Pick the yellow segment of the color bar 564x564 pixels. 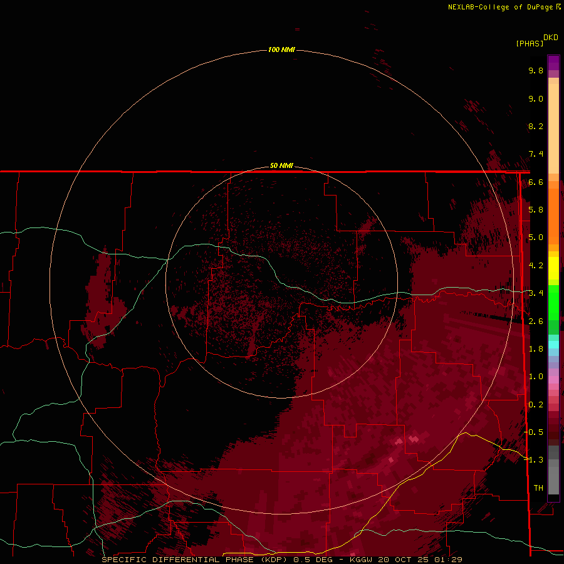(x=553, y=268)
